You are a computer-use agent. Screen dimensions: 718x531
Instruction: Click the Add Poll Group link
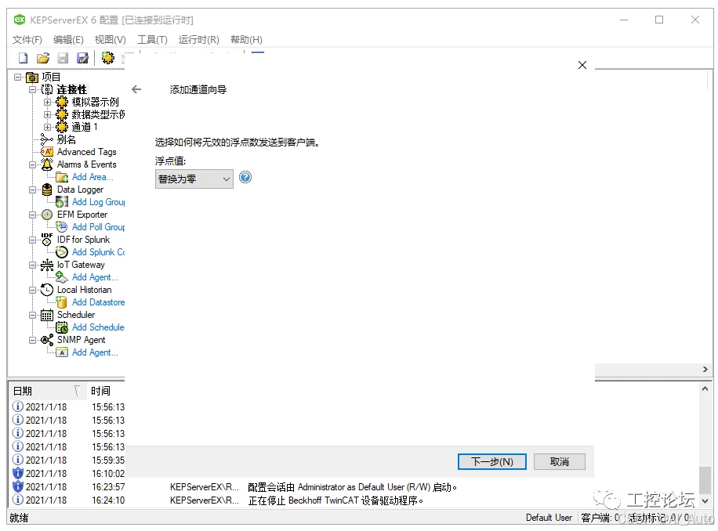(x=99, y=227)
